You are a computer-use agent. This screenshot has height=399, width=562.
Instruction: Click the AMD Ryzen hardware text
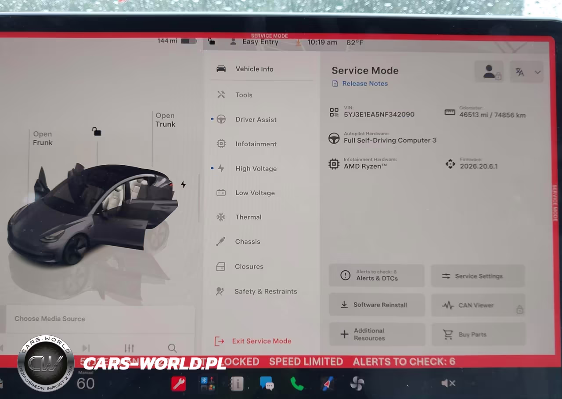[365, 166]
